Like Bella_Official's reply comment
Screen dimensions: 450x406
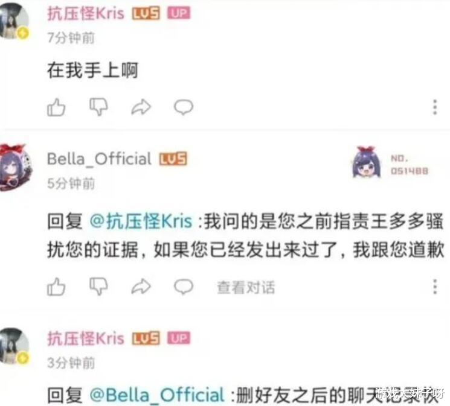tap(56, 287)
